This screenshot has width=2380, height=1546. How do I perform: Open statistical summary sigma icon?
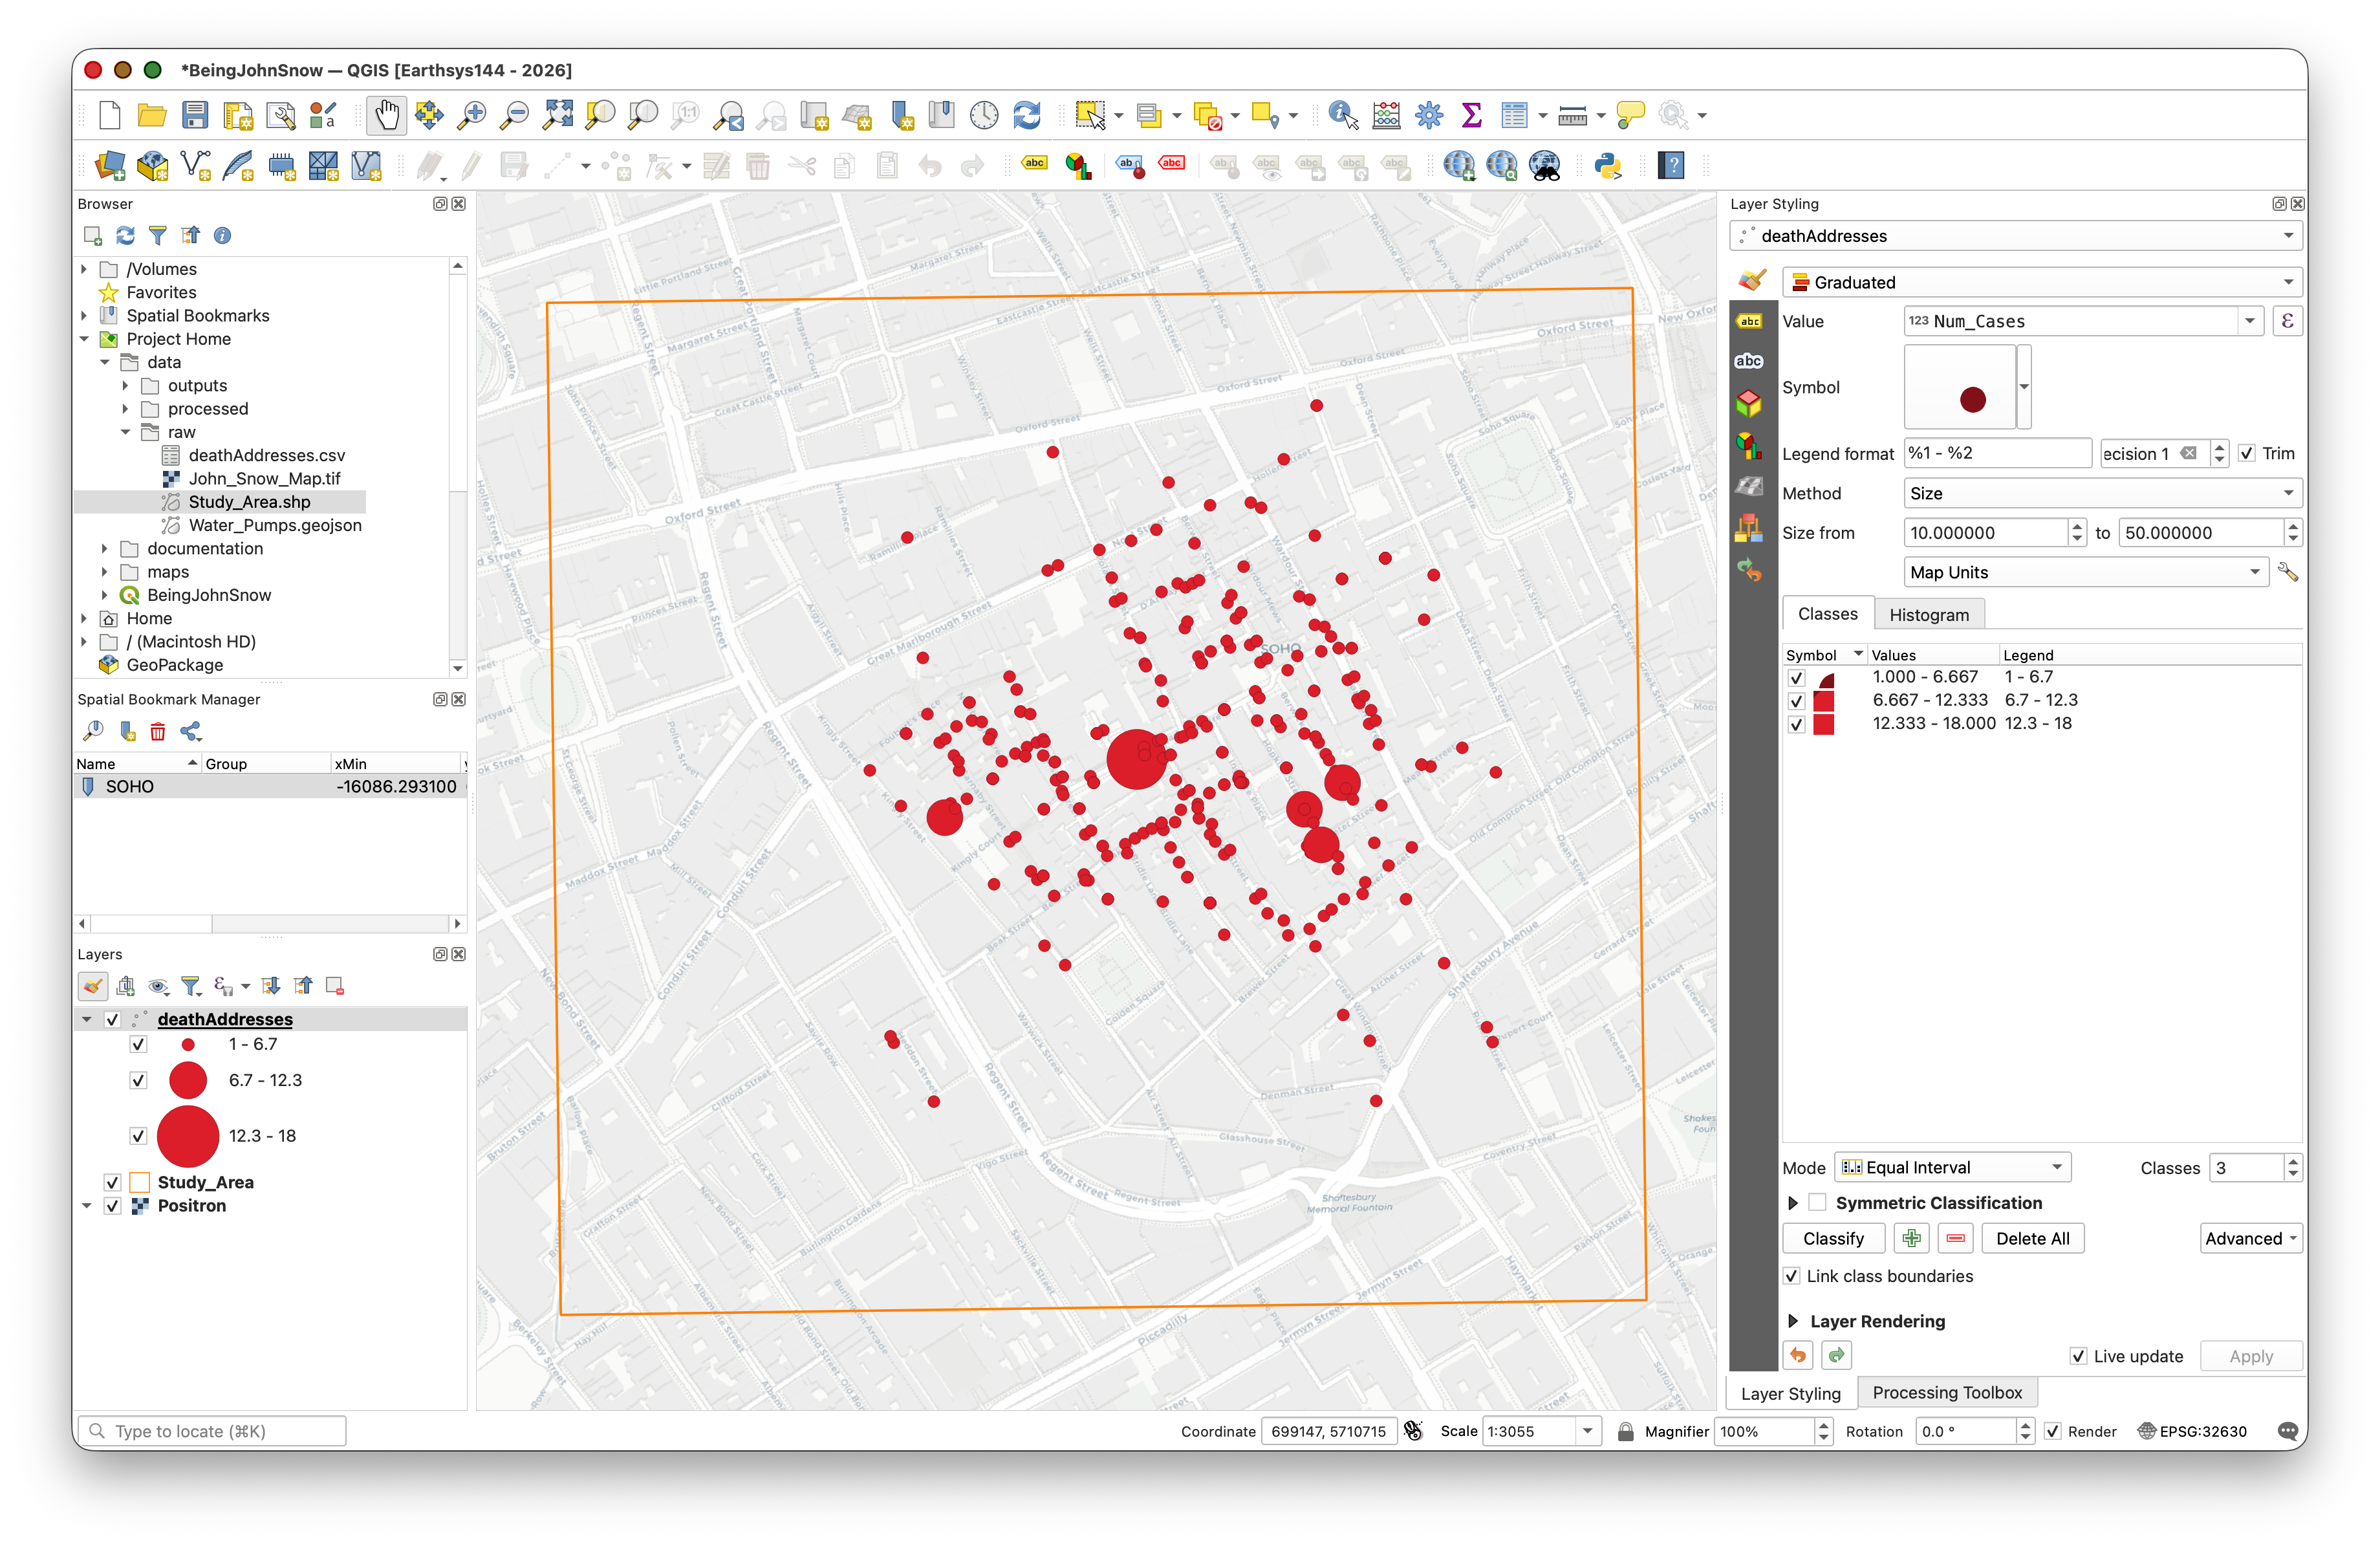(x=1471, y=116)
